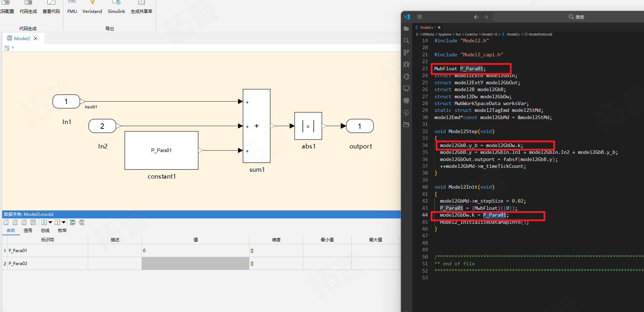This screenshot has height=312, width=644.
Task: Go back with the VS Code left arrow
Action: point(476,17)
